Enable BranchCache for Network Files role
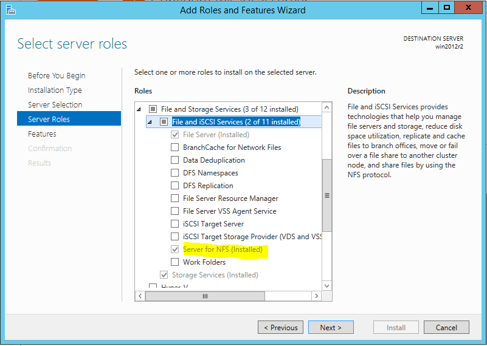The height and width of the screenshot is (346, 487). point(175,148)
